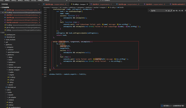This screenshot has width=186, height=108.
Task: Open the Explorer panel more actions ellipsis
Action: pos(39,4)
